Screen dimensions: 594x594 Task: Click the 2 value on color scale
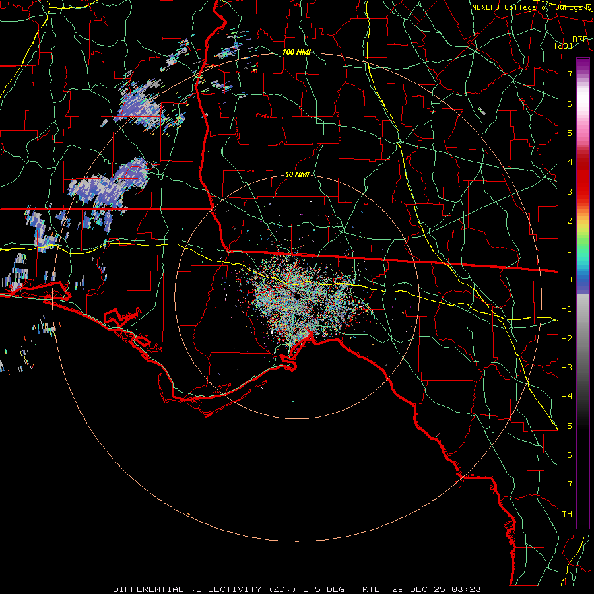pyautogui.click(x=570, y=221)
